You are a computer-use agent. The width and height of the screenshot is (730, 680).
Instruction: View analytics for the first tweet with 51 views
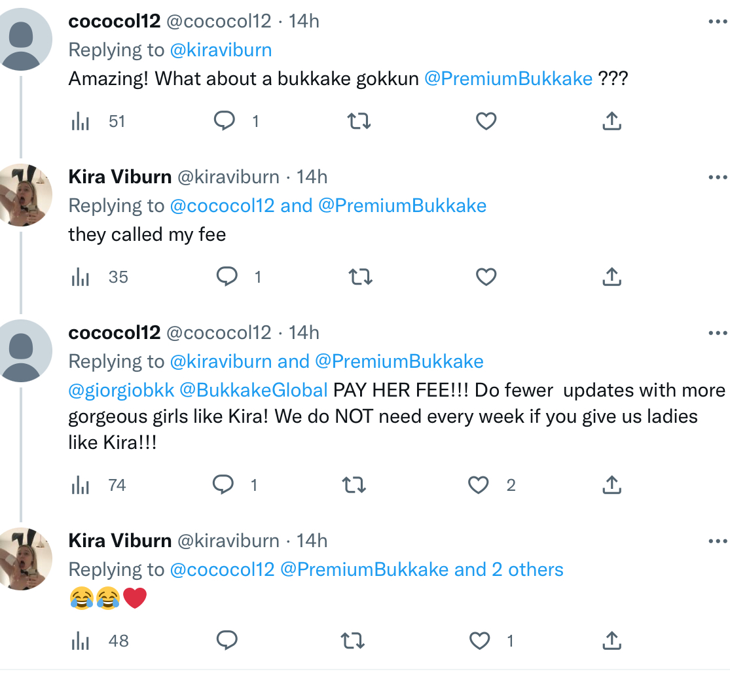coord(81,122)
